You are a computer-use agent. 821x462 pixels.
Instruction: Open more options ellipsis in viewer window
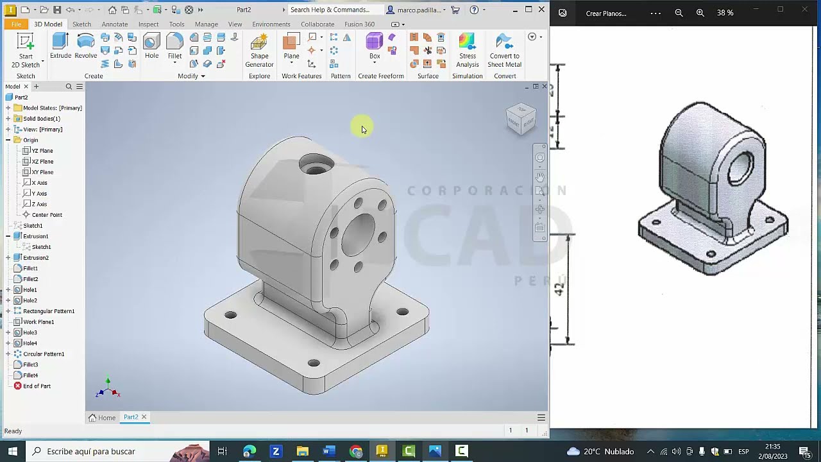656,13
